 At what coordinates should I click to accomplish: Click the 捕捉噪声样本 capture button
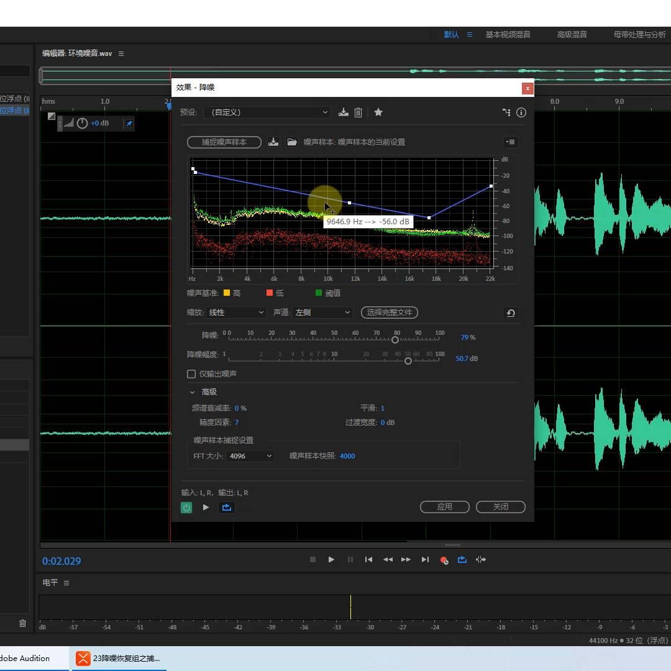[x=224, y=142]
